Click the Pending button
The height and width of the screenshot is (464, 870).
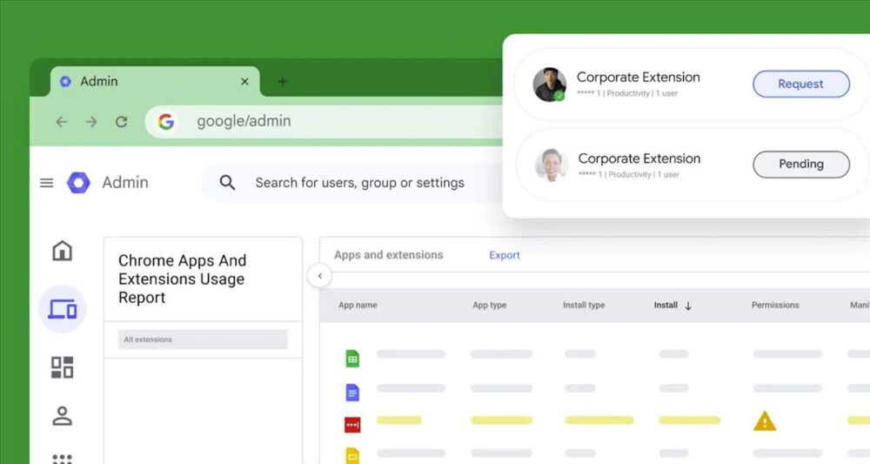click(x=801, y=165)
